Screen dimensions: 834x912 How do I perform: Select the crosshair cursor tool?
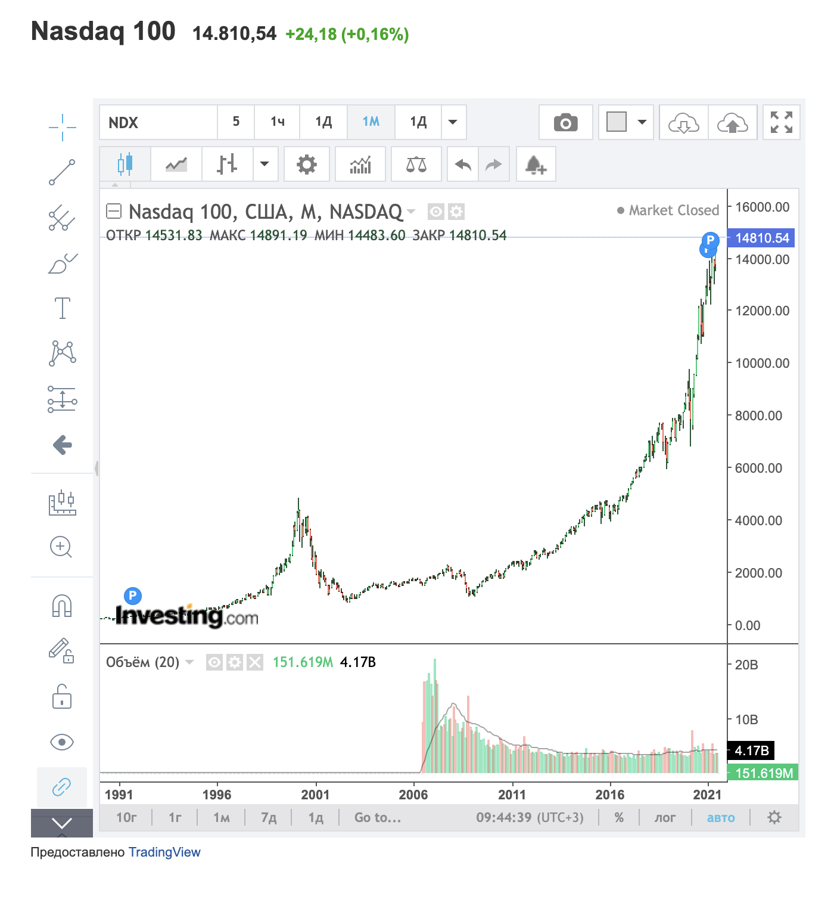tap(62, 127)
